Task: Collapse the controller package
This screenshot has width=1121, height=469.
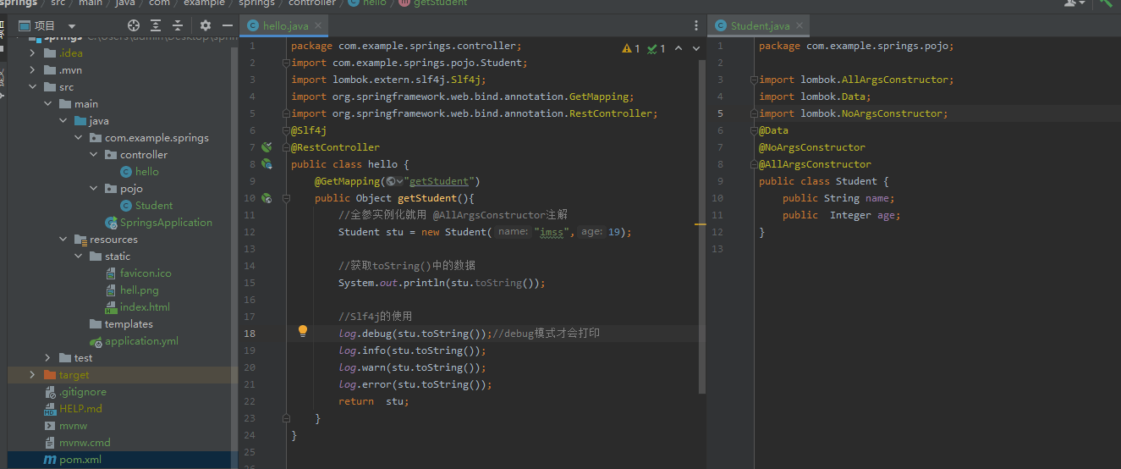Action: click(94, 155)
